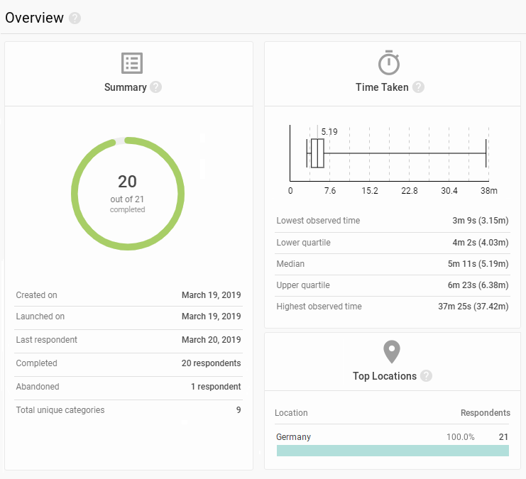Click the box in the time boxplot
Image resolution: width=526 pixels, height=479 pixels.
[x=317, y=153]
